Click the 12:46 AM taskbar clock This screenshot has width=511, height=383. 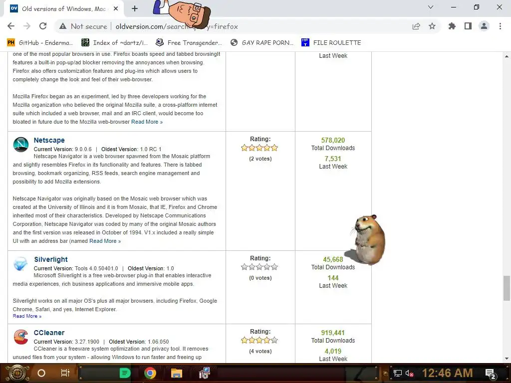click(x=448, y=373)
